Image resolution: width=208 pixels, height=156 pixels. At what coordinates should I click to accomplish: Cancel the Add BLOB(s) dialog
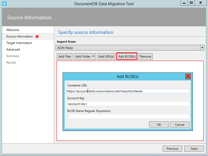pyautogui.click(x=180, y=124)
